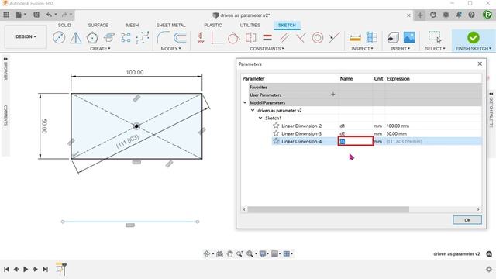Open the Design workspace dropdown

click(26, 36)
